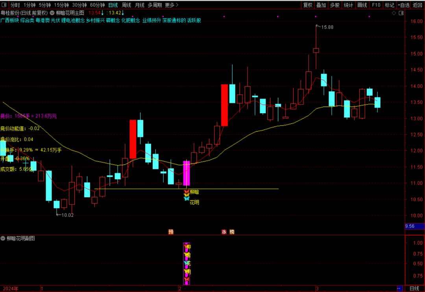Expand the 更多 periods menu
Screen dimensions: 425x292
(172, 5)
